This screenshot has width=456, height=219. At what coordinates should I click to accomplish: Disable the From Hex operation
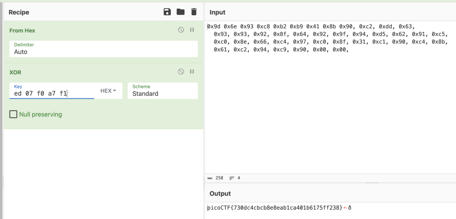(181, 30)
